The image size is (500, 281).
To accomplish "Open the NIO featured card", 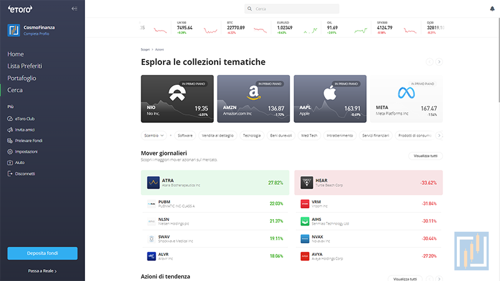I will pos(177,99).
